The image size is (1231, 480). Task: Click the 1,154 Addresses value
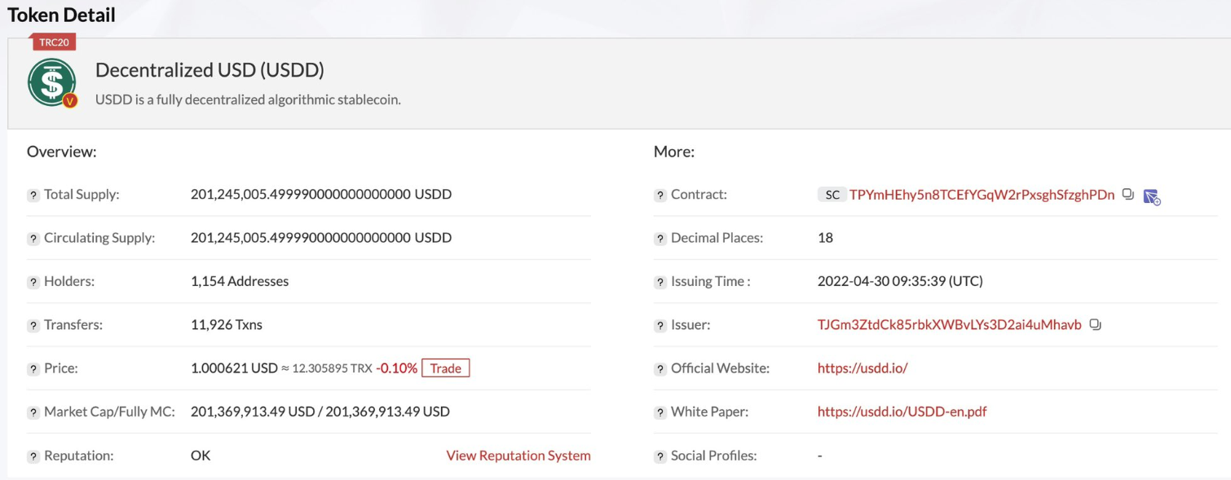tap(240, 281)
